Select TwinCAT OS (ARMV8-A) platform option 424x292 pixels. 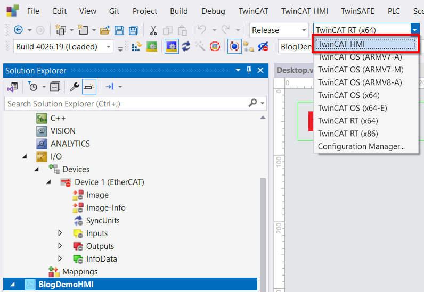click(366, 82)
